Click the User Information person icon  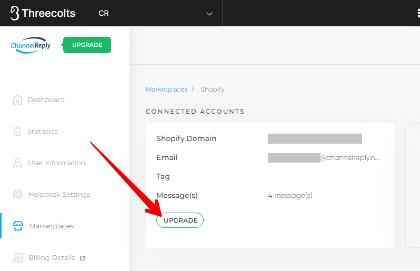(17, 163)
